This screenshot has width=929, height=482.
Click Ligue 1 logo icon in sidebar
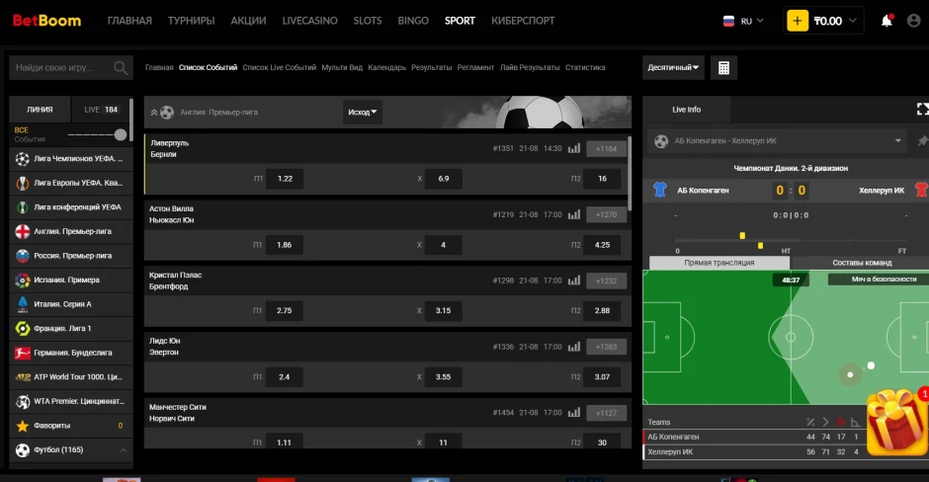click(x=23, y=329)
